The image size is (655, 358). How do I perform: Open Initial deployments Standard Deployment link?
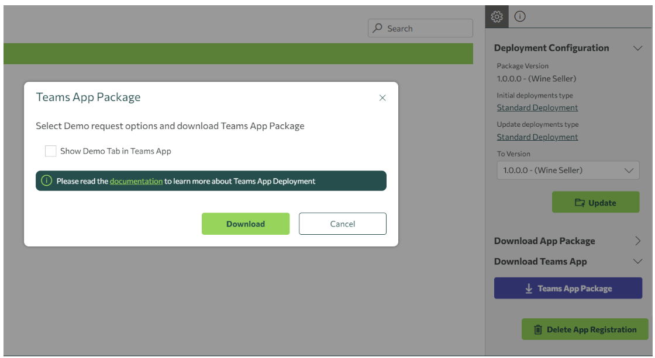click(537, 107)
